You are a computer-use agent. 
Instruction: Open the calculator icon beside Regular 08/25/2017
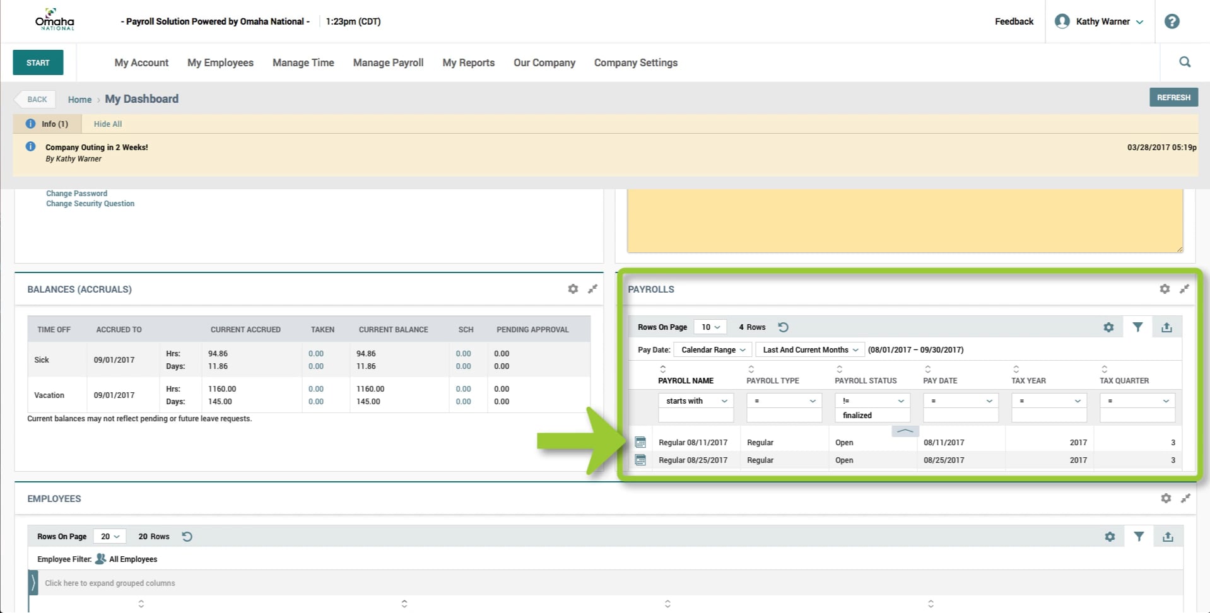click(640, 460)
